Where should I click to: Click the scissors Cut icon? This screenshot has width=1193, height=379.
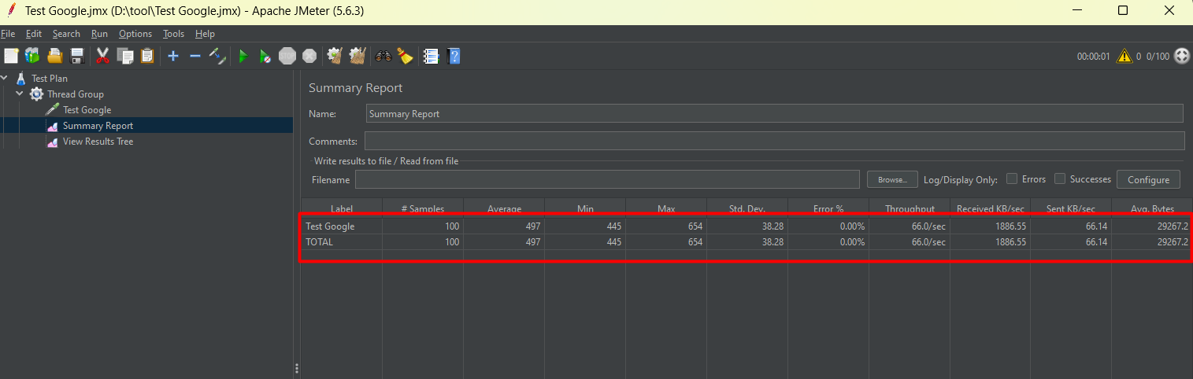pyautogui.click(x=102, y=56)
